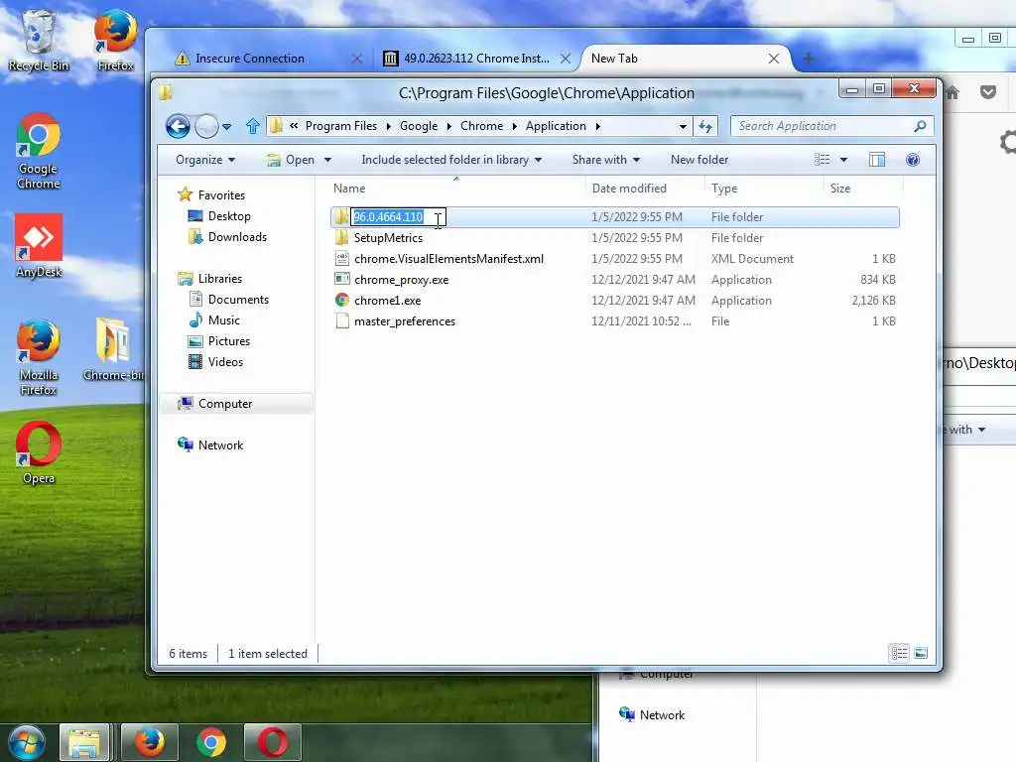Select chrome.VisualElementsManifest.xml file

pyautogui.click(x=448, y=259)
